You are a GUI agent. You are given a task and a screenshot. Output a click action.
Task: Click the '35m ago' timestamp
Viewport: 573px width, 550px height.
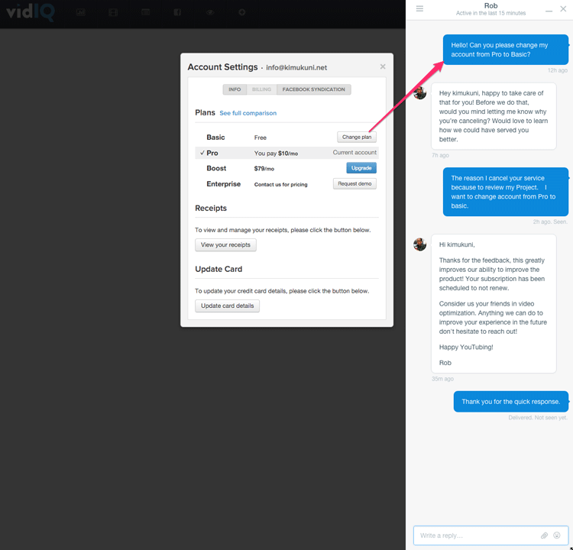click(x=442, y=379)
